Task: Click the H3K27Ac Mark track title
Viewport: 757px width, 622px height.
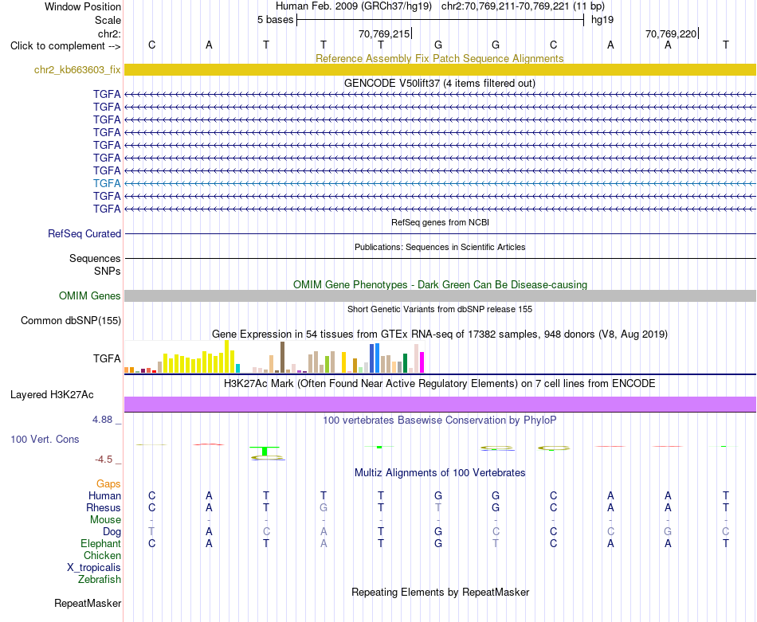Action: (x=440, y=384)
